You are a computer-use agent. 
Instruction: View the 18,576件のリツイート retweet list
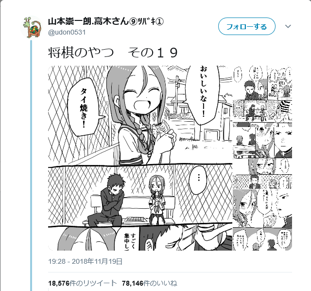click(x=83, y=283)
